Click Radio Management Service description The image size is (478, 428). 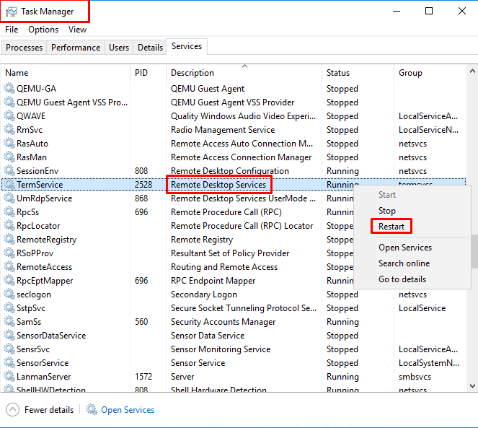pos(223,130)
